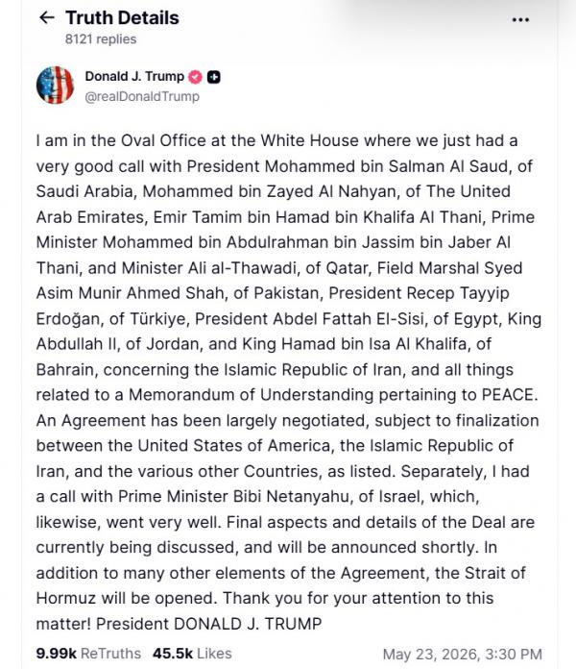Open the @realDonaldTrump handle link
576x669 pixels.
click(x=142, y=96)
